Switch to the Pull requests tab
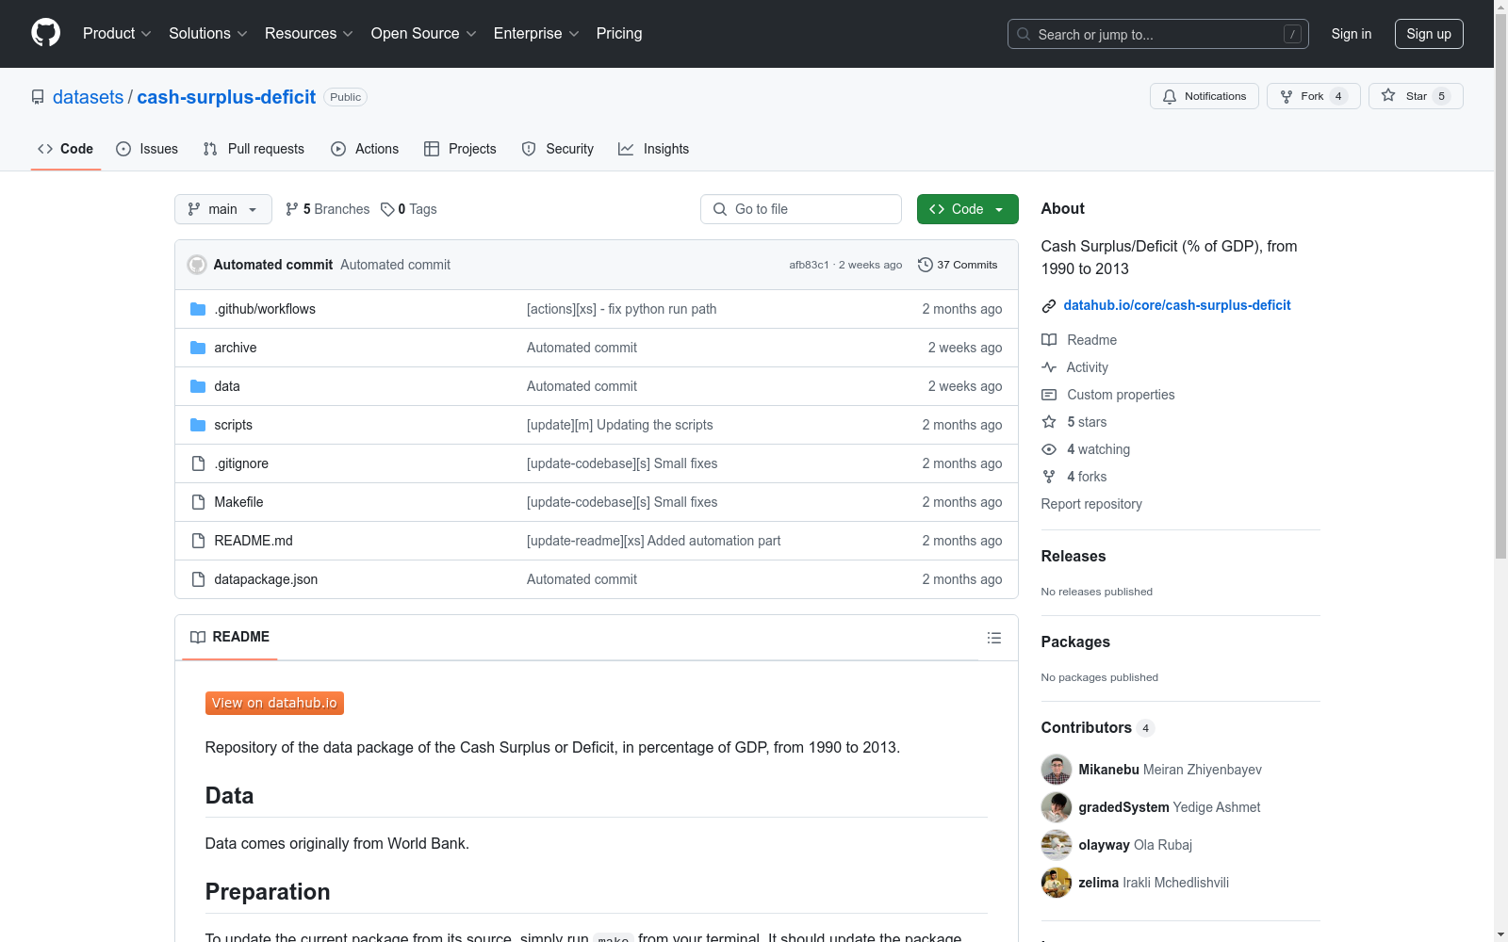The image size is (1508, 942). click(x=254, y=149)
